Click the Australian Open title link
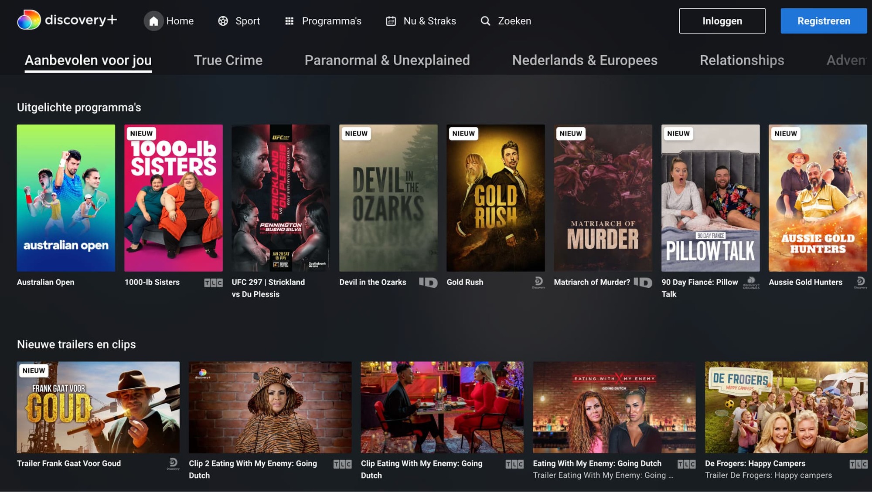872x492 pixels. click(46, 282)
